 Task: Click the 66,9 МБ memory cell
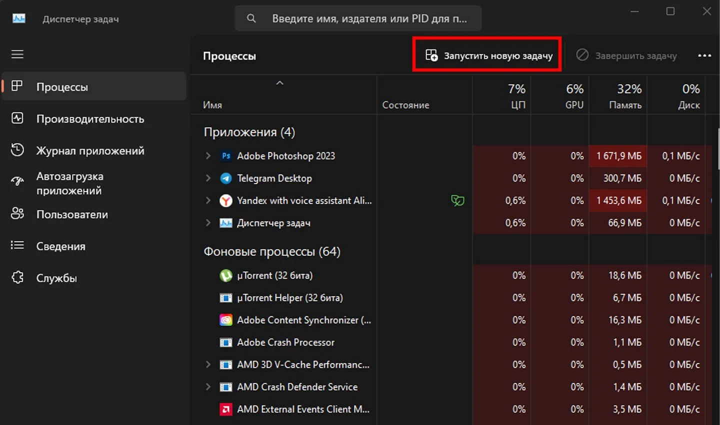618,223
